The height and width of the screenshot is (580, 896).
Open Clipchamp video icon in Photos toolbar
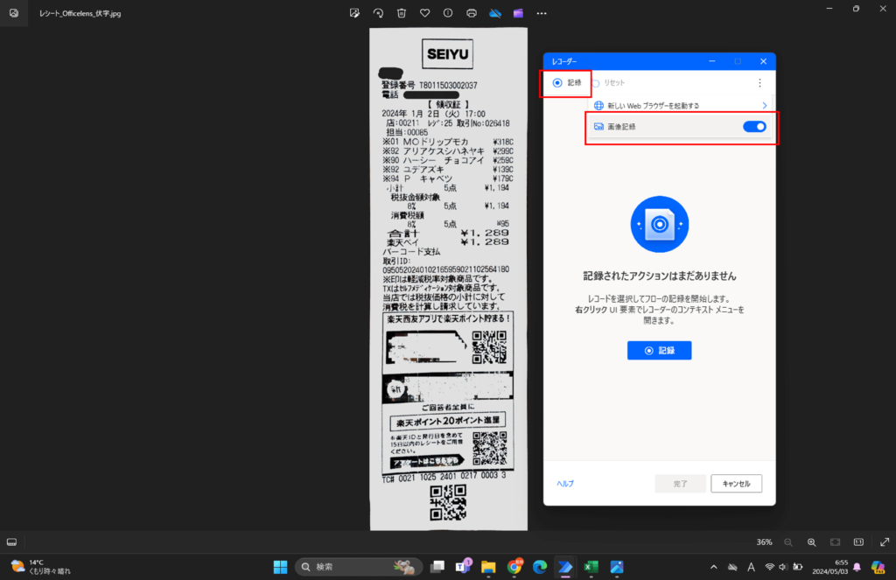[x=518, y=13]
